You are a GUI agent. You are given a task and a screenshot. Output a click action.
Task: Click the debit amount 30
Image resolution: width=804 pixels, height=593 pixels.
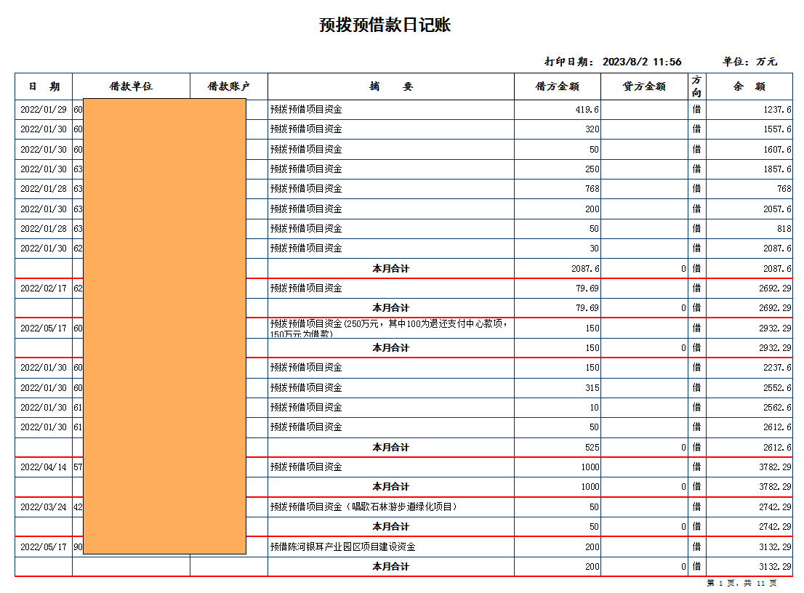595,249
